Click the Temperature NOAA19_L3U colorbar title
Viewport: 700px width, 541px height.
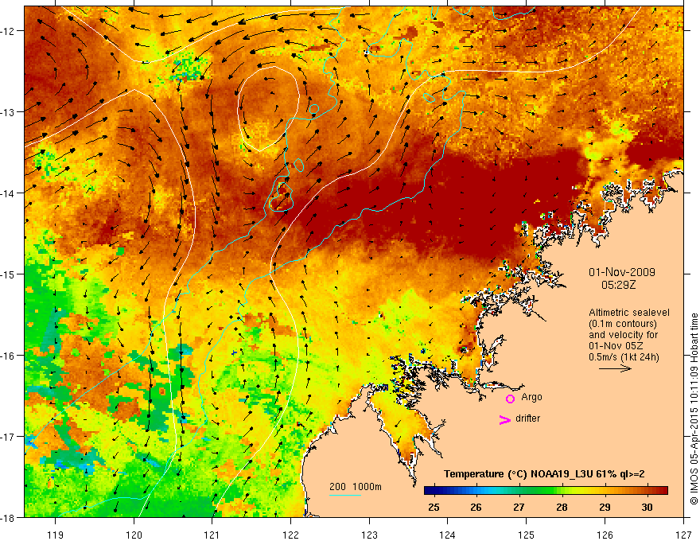tap(544, 474)
